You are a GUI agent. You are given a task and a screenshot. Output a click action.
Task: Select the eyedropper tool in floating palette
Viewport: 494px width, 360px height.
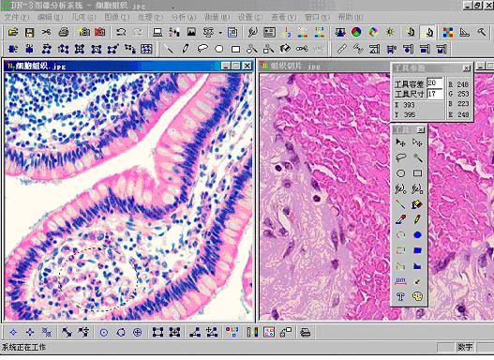(x=400, y=219)
